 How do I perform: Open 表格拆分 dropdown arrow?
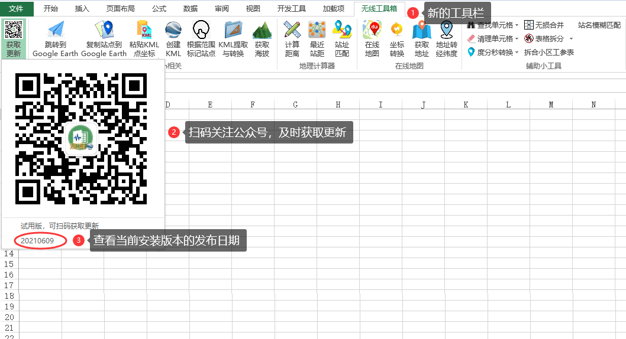point(571,38)
